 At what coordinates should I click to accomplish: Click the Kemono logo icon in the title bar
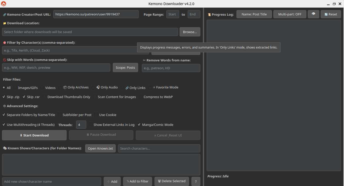tap(3, 4)
